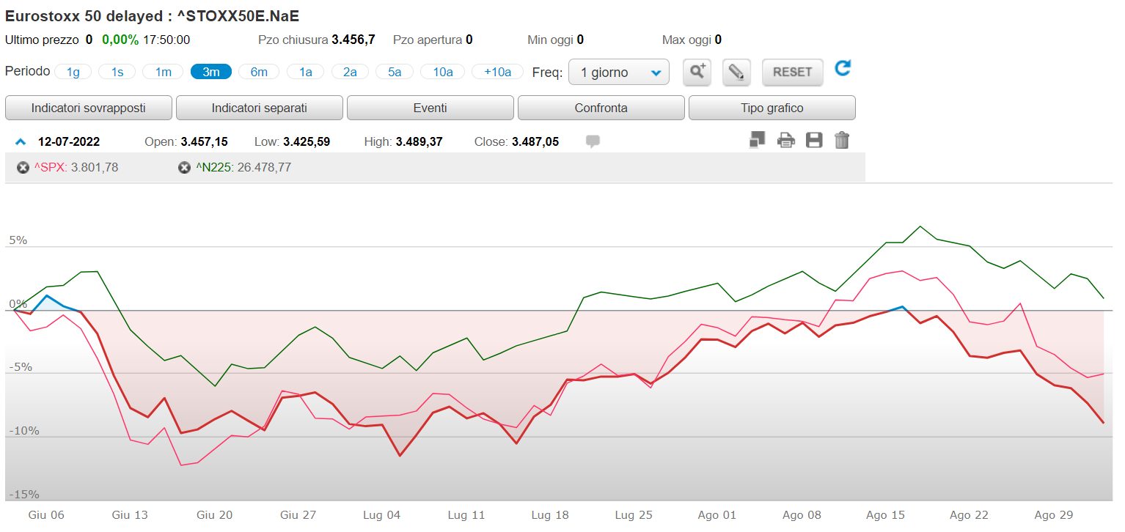Click the Ago 15 axis label
Image resolution: width=1125 pixels, height=532 pixels.
pos(886,515)
